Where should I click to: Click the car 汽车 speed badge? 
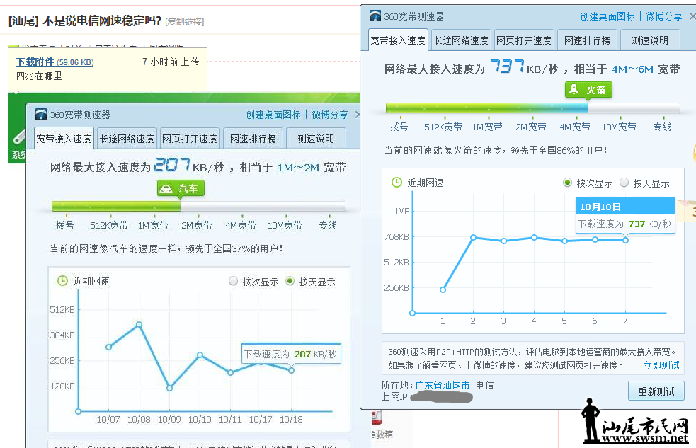[181, 189]
